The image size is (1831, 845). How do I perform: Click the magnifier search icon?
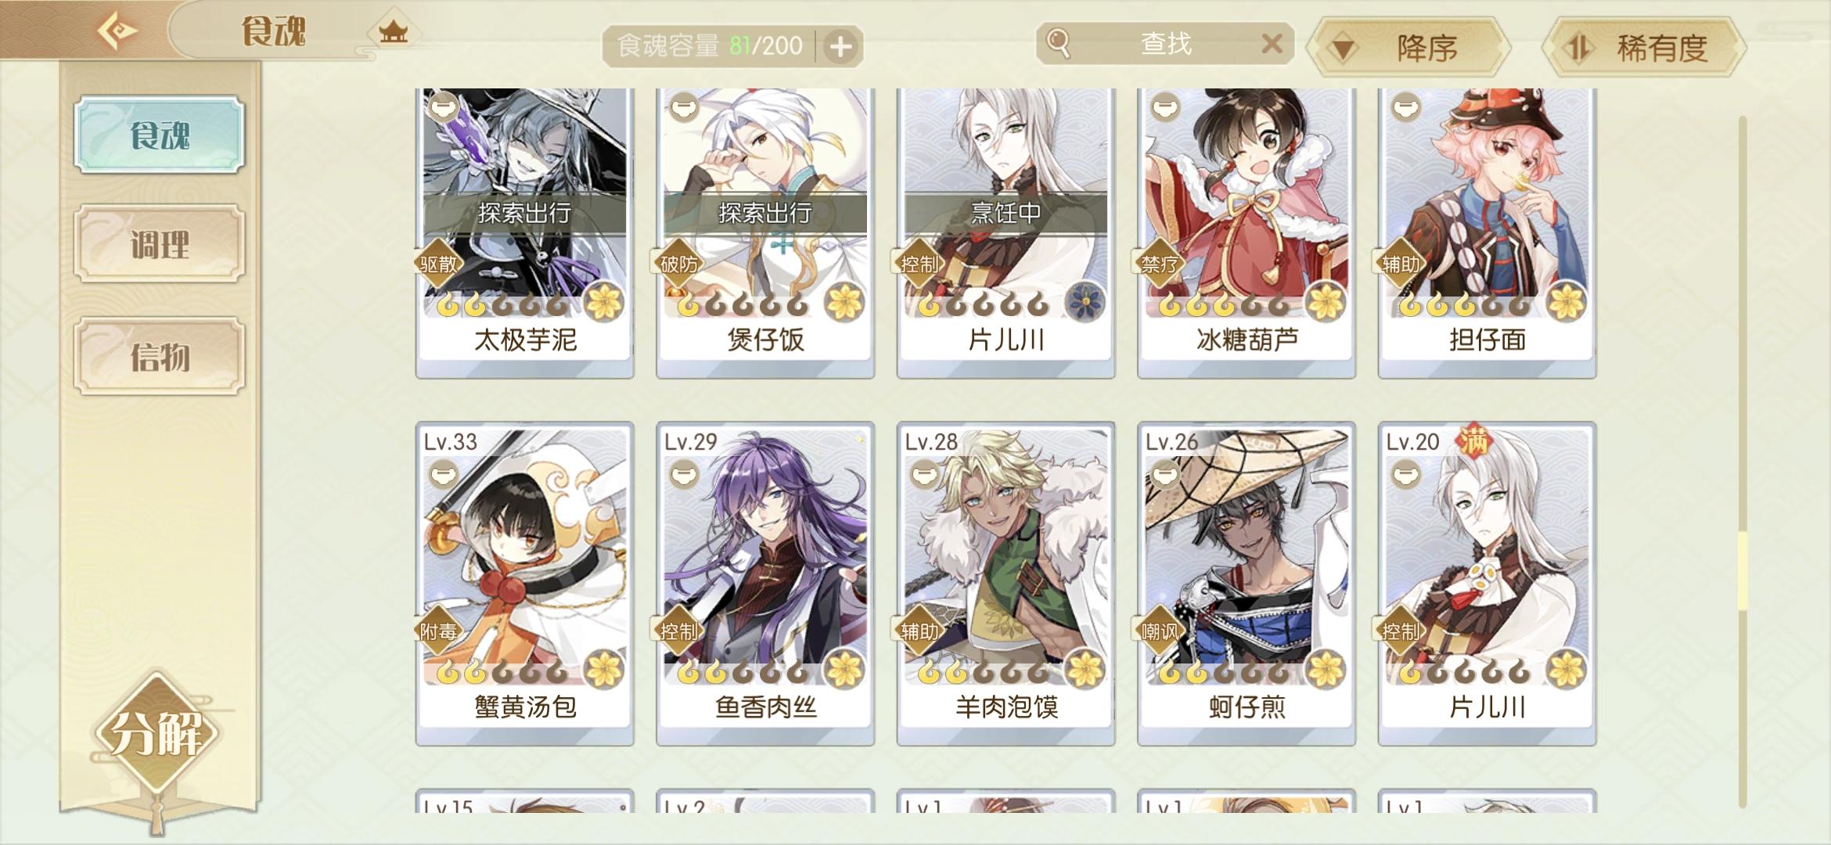click(x=1058, y=43)
